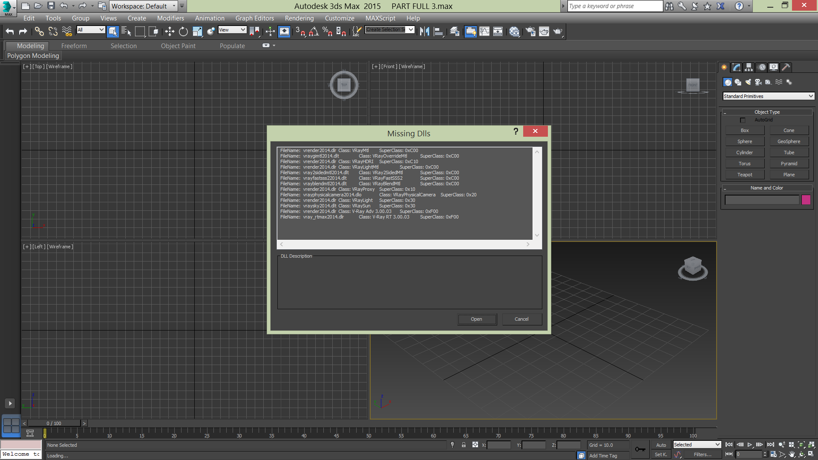Image resolution: width=818 pixels, height=460 pixels.
Task: Expand the ribbon options arrow near Populate
Action: pyautogui.click(x=274, y=46)
